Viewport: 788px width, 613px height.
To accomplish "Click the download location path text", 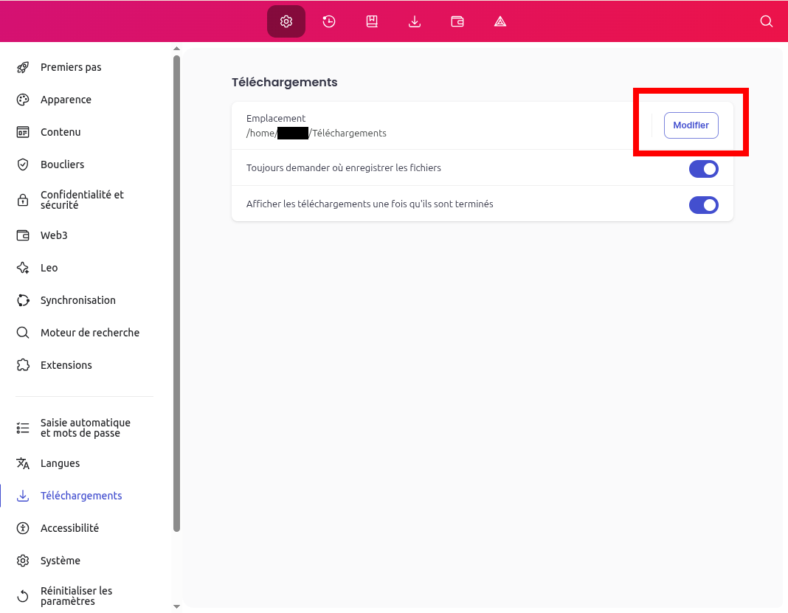I will click(316, 134).
